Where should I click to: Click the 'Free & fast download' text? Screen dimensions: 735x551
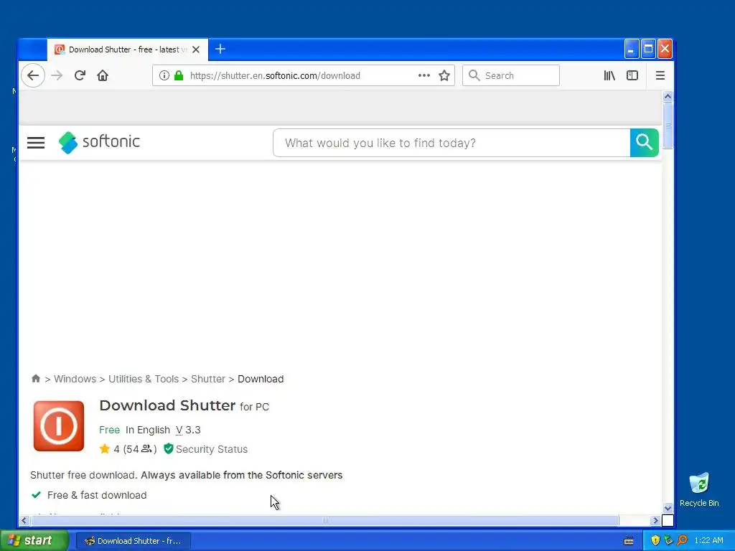tap(97, 495)
